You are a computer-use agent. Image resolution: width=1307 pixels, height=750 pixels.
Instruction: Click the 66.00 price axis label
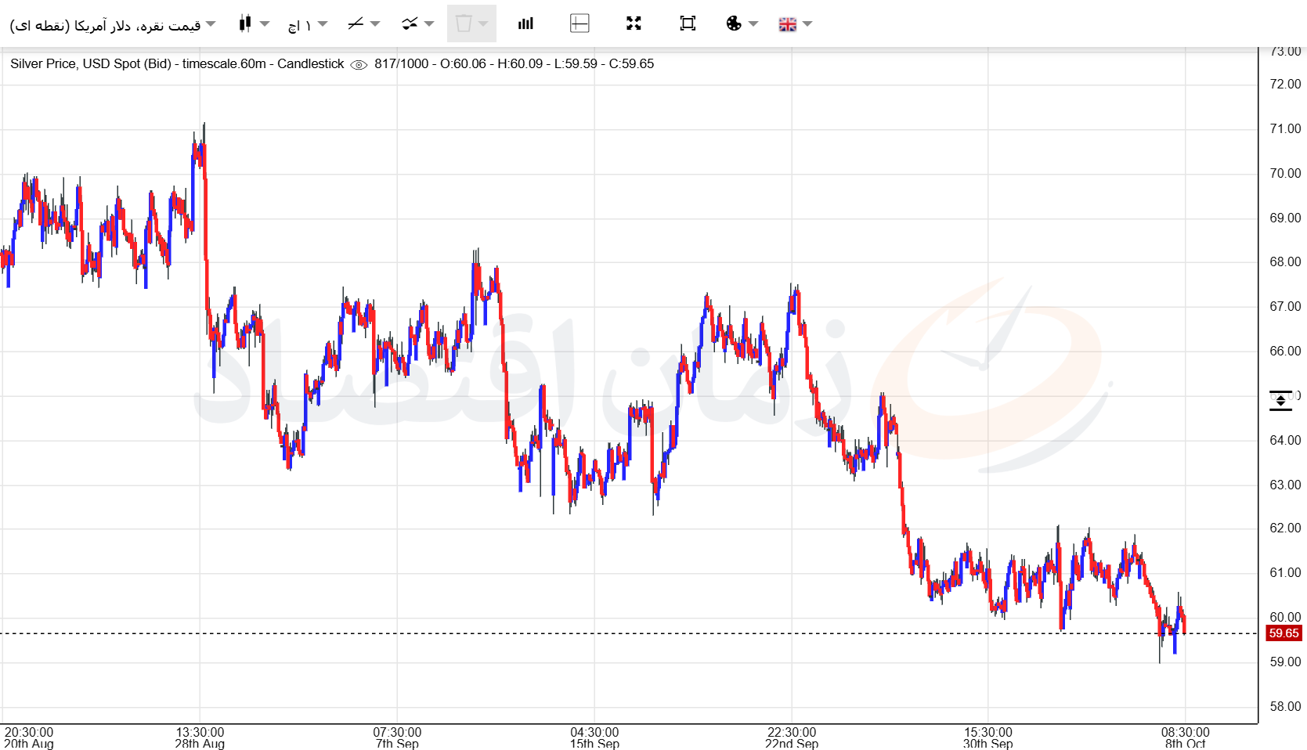pos(1285,351)
